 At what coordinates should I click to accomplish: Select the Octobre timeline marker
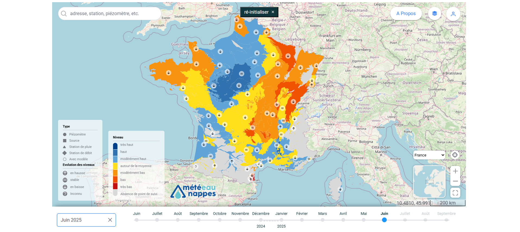pos(220,220)
